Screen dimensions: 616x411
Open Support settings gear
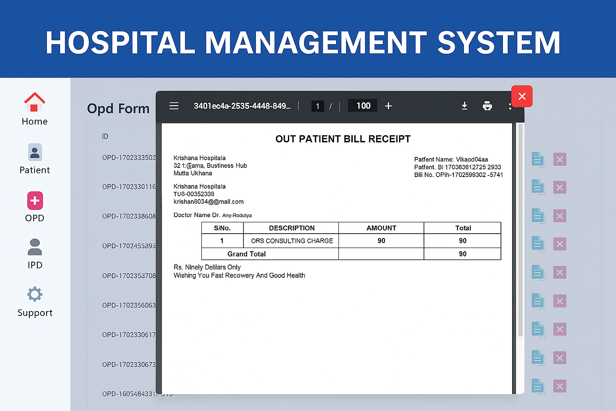coord(35,302)
